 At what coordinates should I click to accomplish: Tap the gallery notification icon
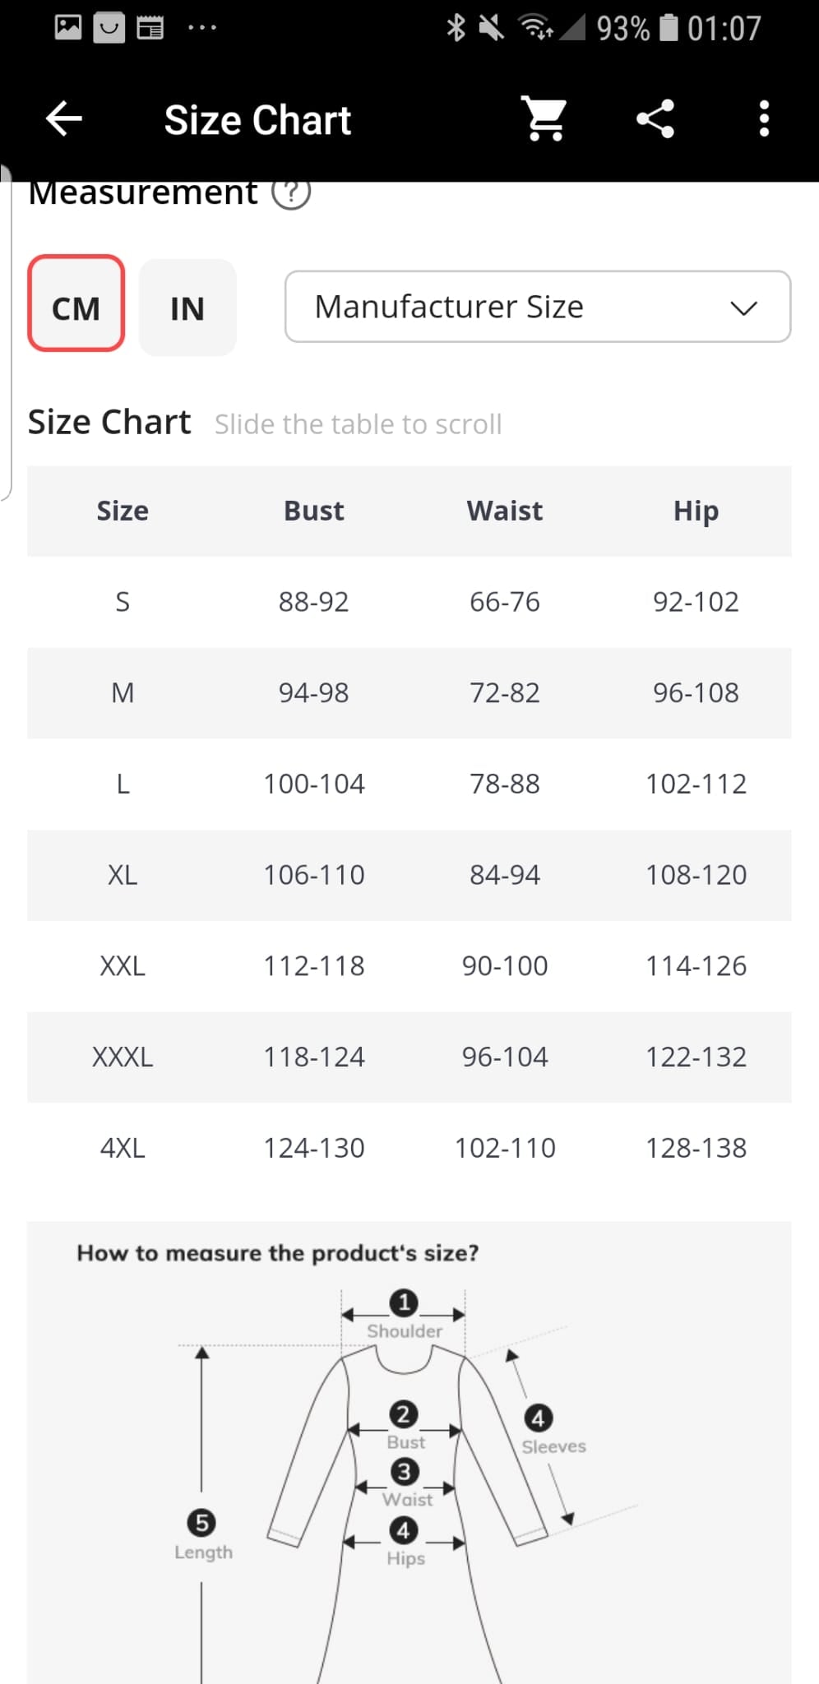(68, 28)
